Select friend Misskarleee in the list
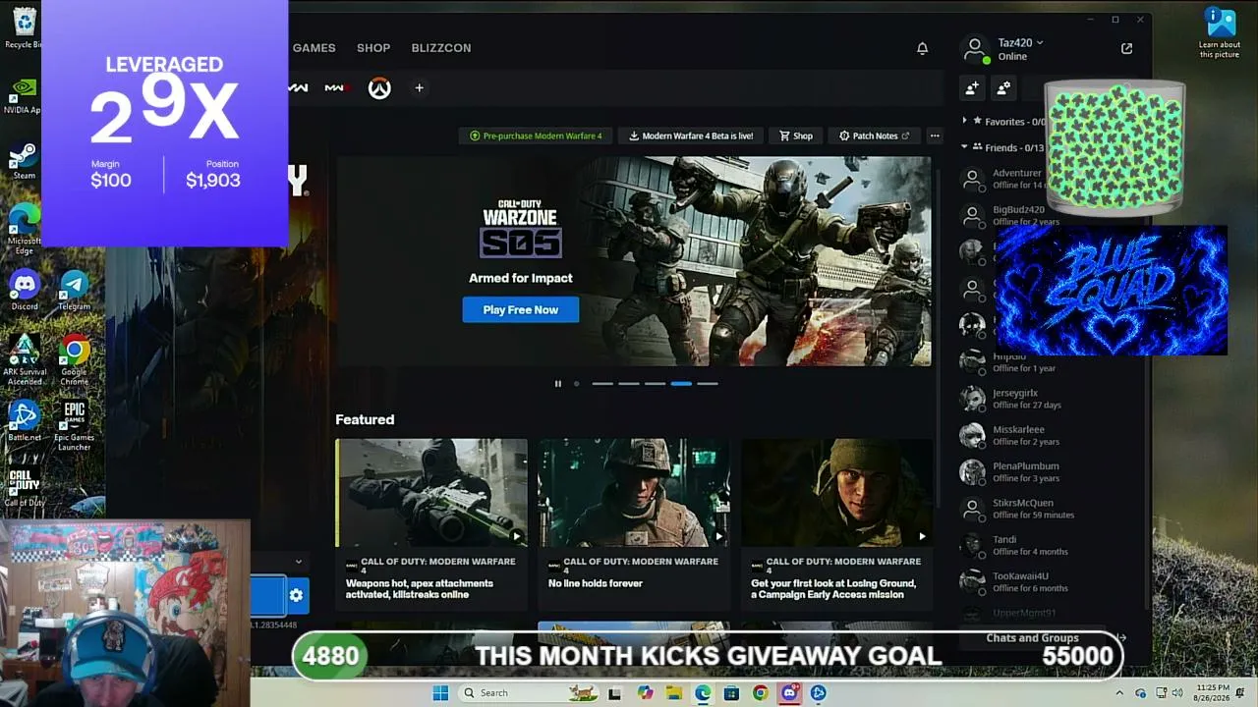 1050,435
